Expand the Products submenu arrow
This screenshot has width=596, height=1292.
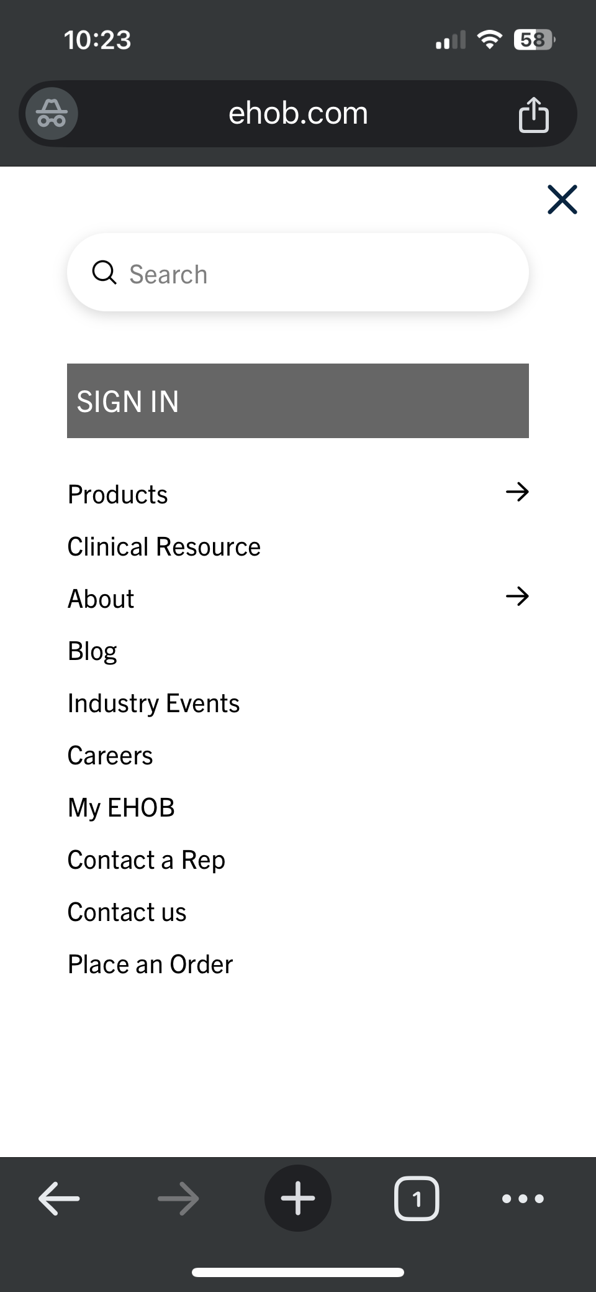tap(517, 492)
